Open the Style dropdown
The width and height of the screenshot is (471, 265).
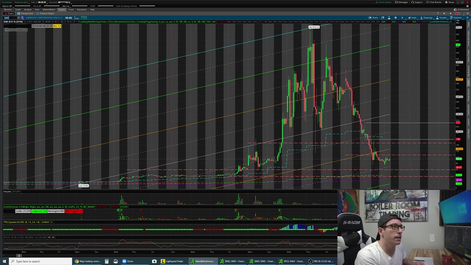click(x=412, y=18)
